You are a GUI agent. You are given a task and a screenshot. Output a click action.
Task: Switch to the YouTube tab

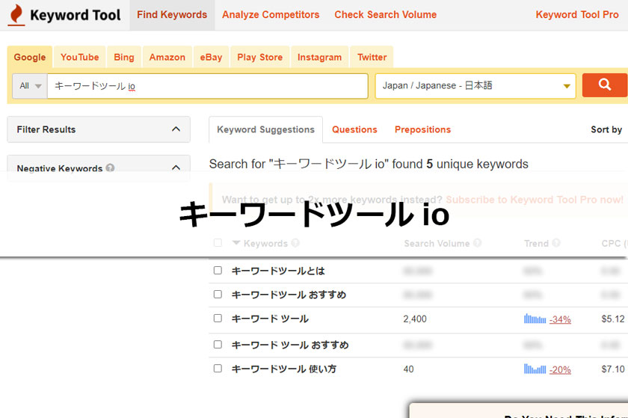coord(80,58)
